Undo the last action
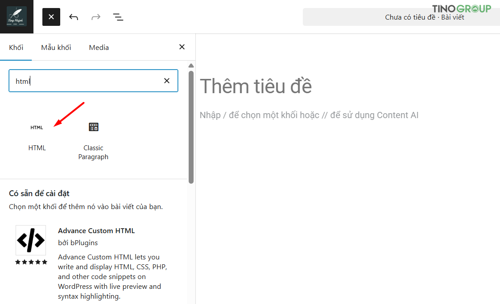Viewport: 500px width, 304px height. tap(74, 17)
